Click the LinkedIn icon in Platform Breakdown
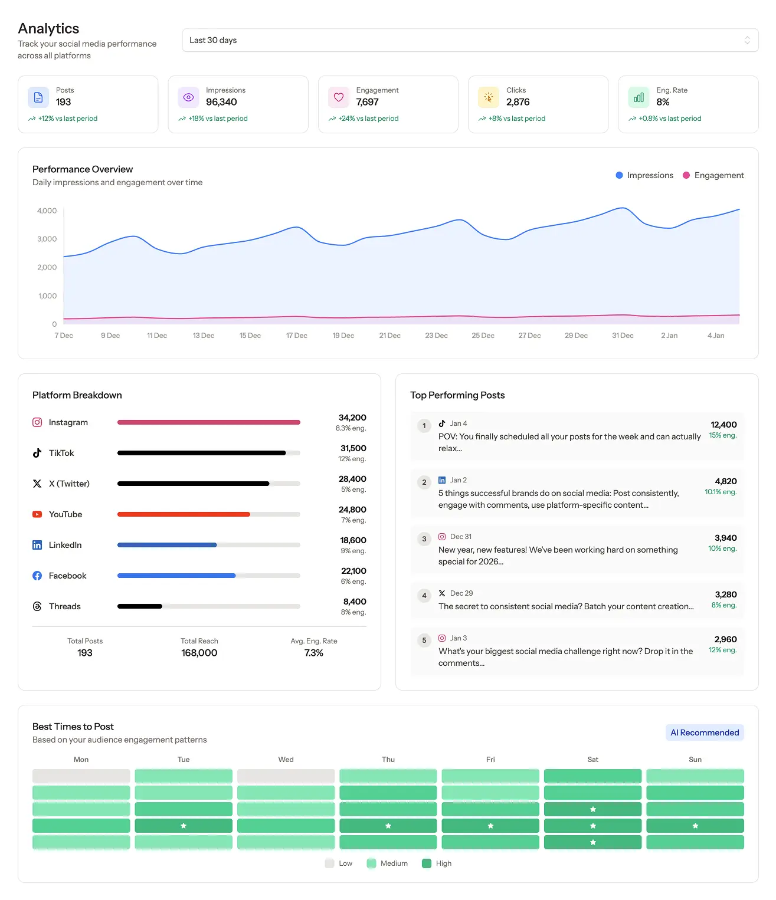 [37, 544]
